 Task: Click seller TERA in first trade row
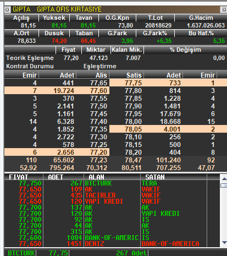pos(149,183)
